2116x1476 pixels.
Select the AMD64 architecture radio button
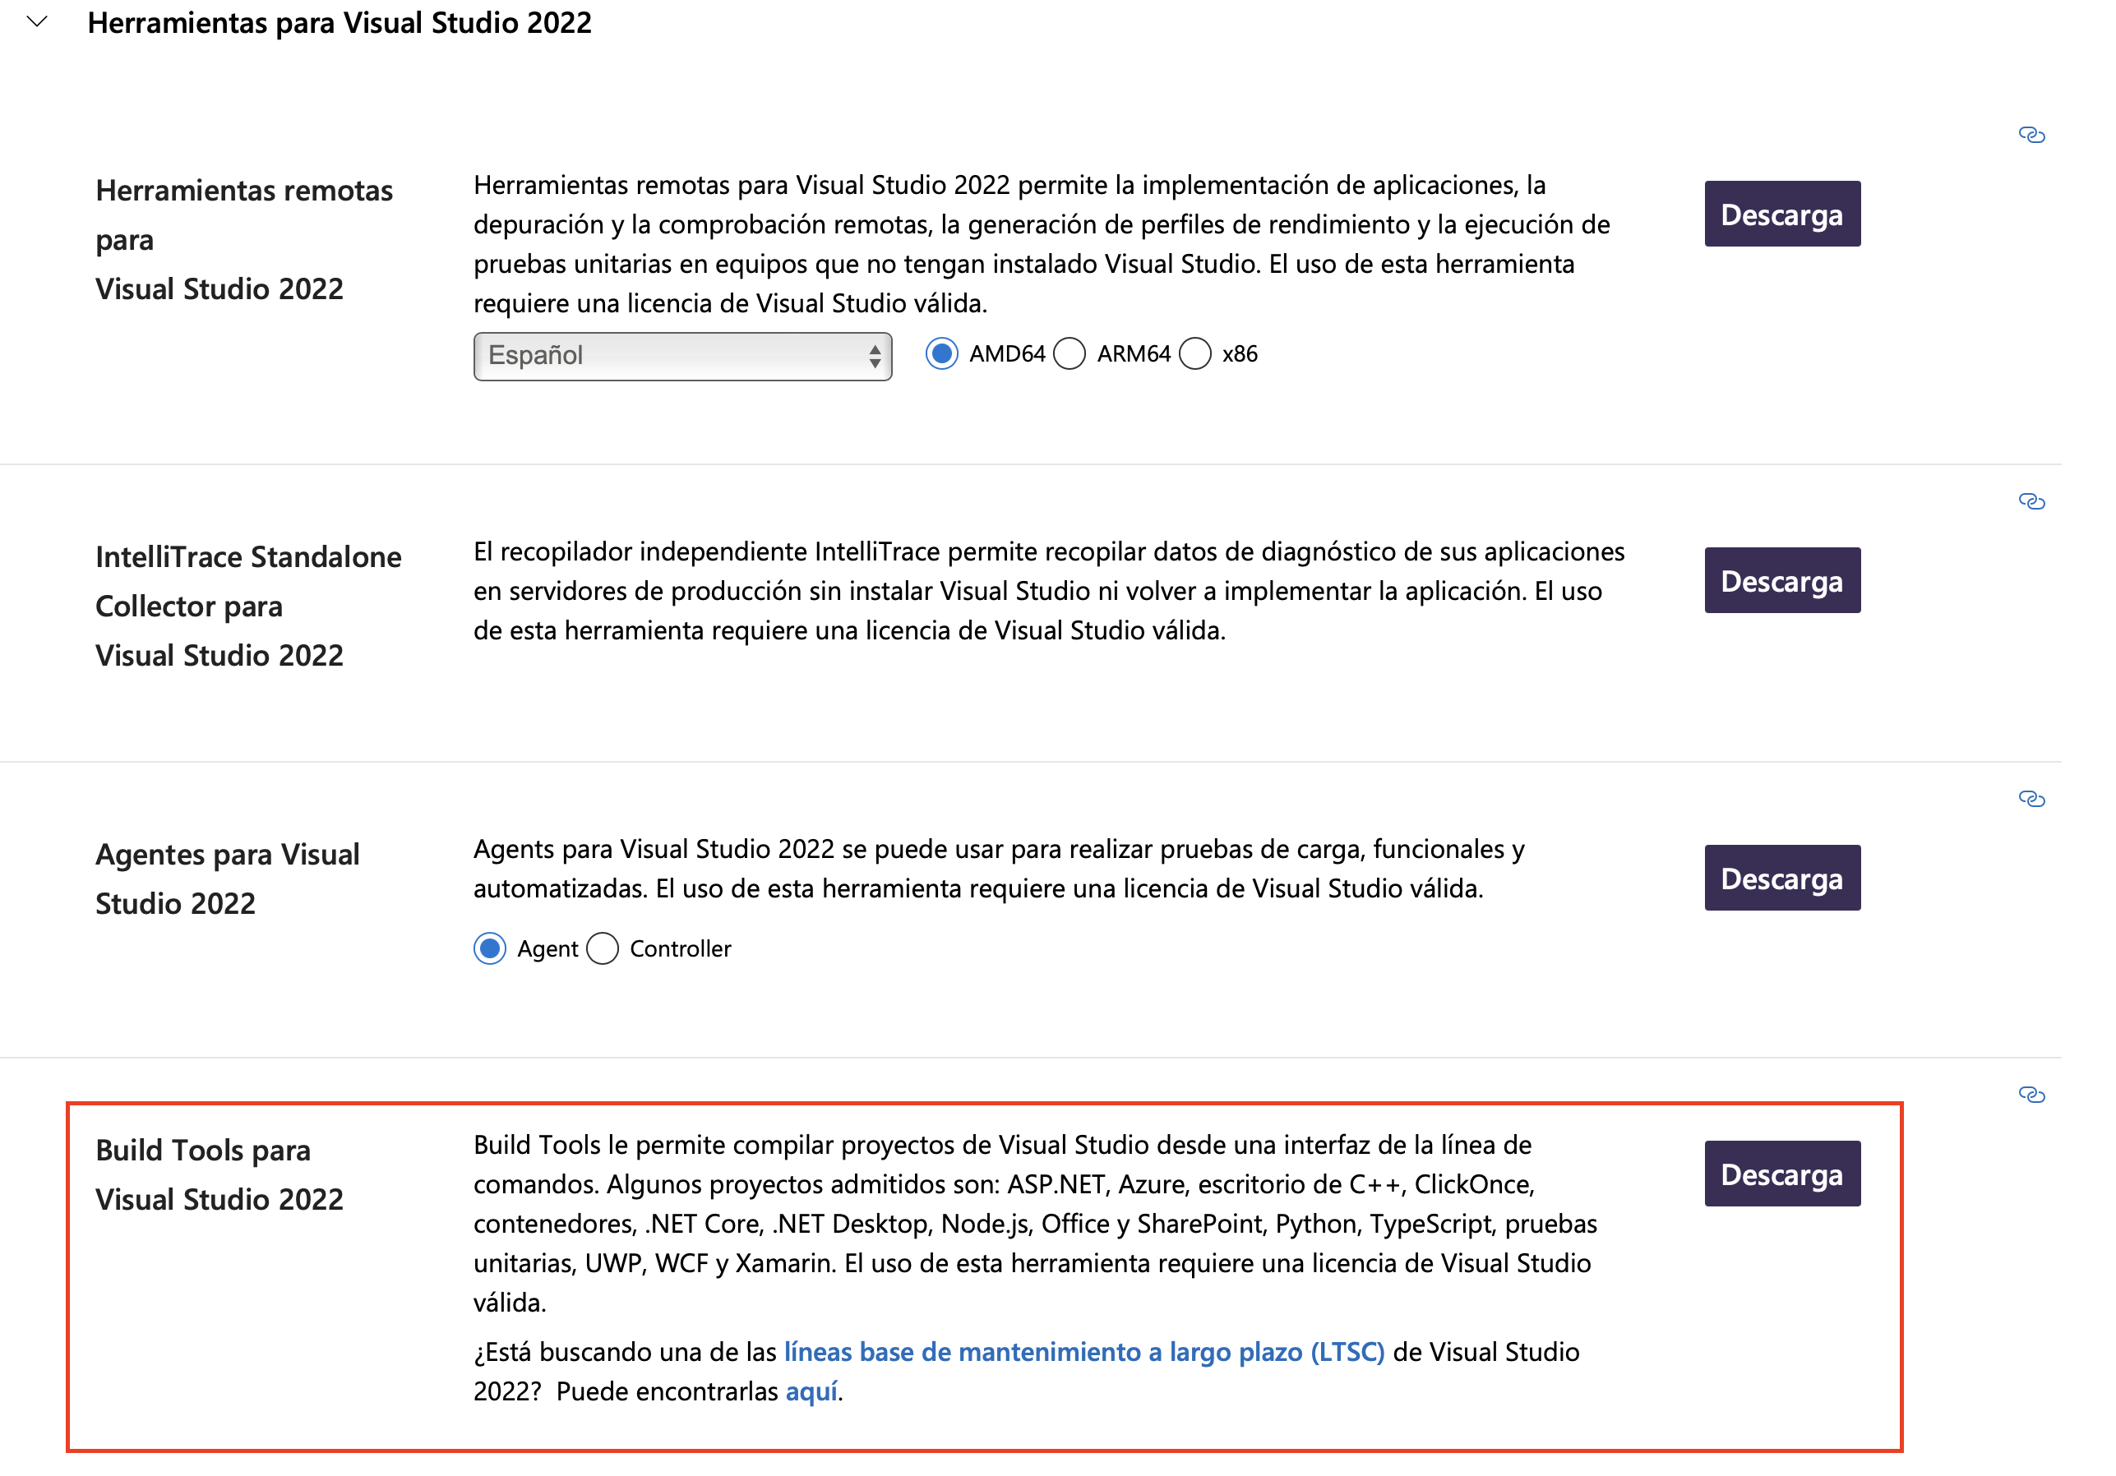(941, 354)
